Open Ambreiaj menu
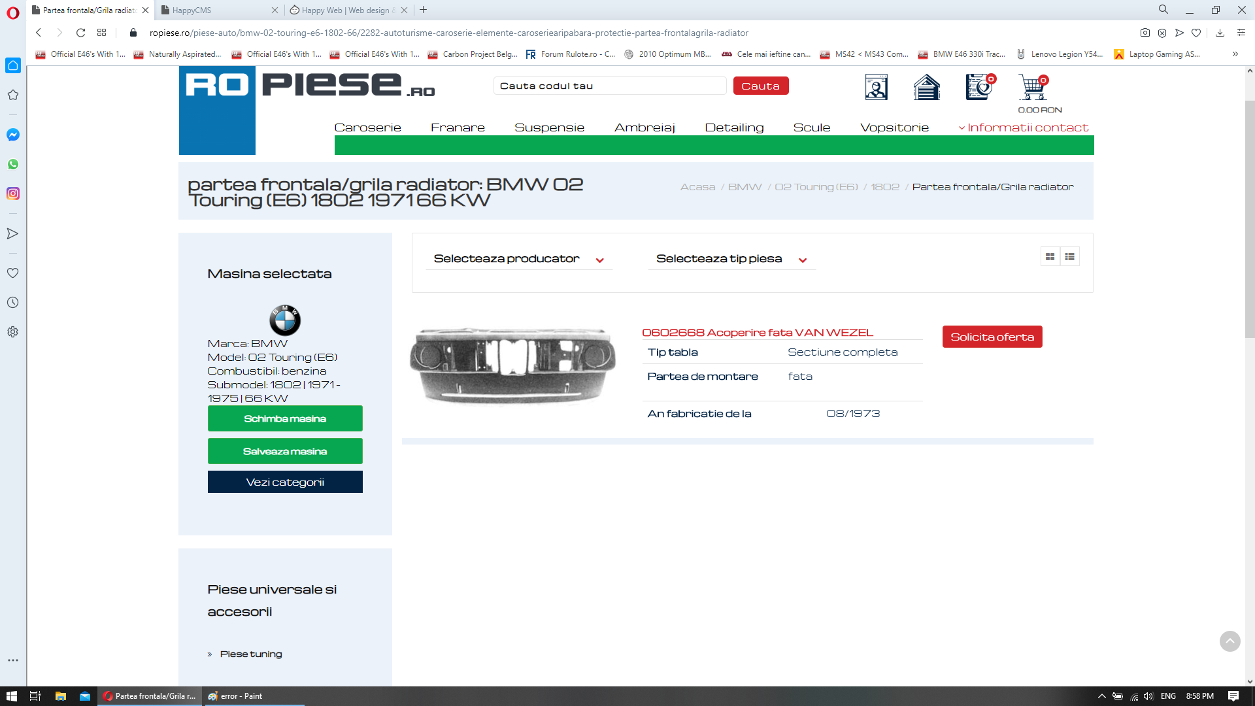The image size is (1255, 706). tap(644, 127)
